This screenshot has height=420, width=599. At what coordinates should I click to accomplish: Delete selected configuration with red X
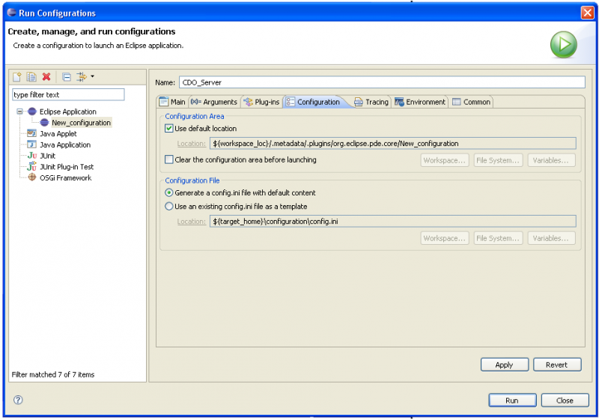[x=46, y=77]
